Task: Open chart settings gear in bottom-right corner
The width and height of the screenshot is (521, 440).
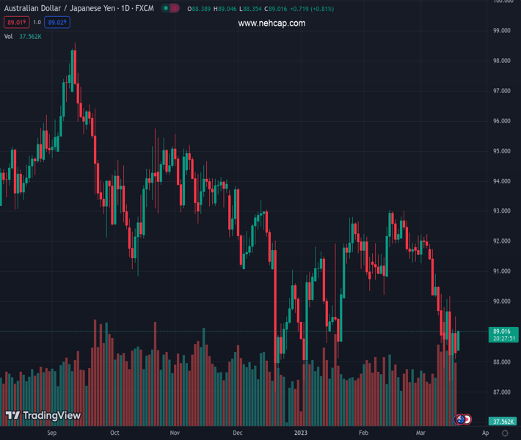Action: (x=505, y=433)
